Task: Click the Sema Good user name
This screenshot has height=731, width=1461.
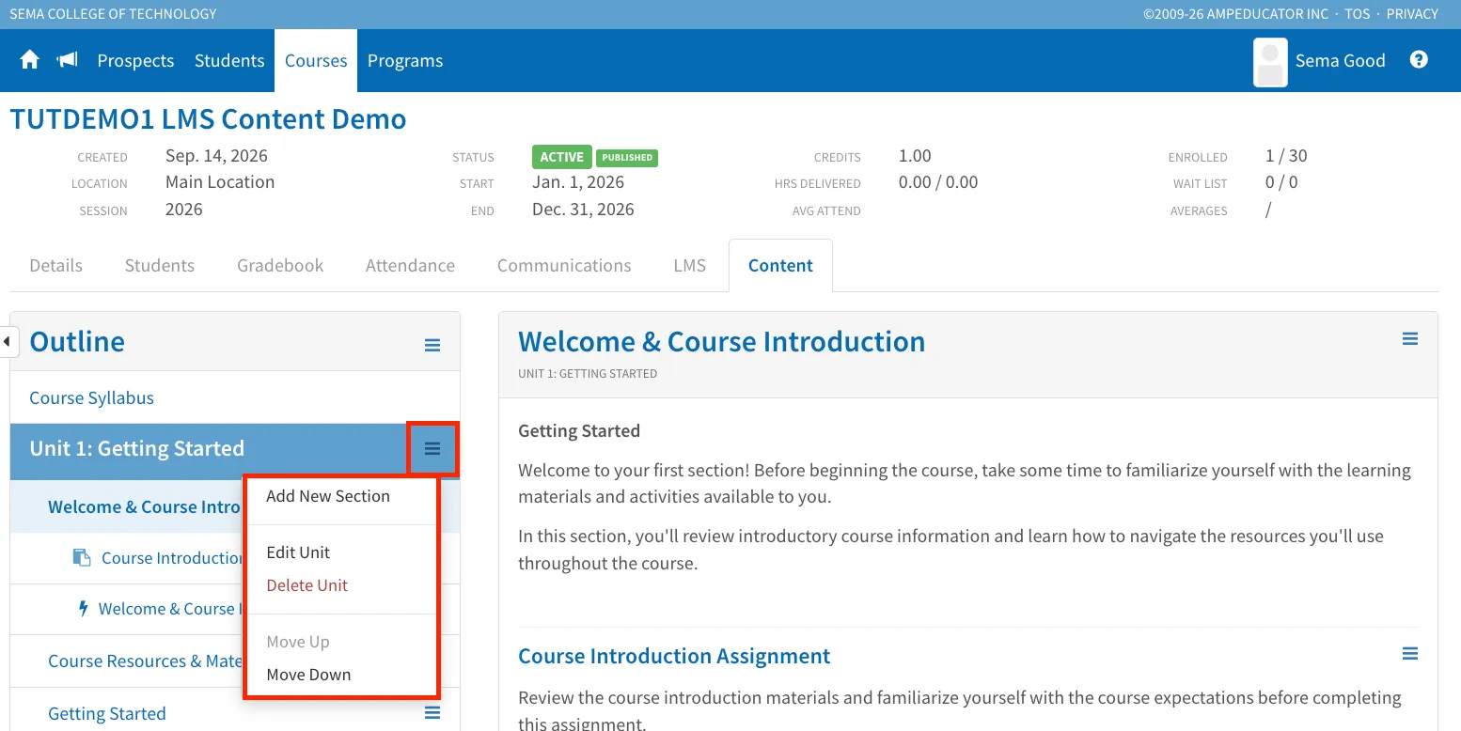Action: (1340, 61)
